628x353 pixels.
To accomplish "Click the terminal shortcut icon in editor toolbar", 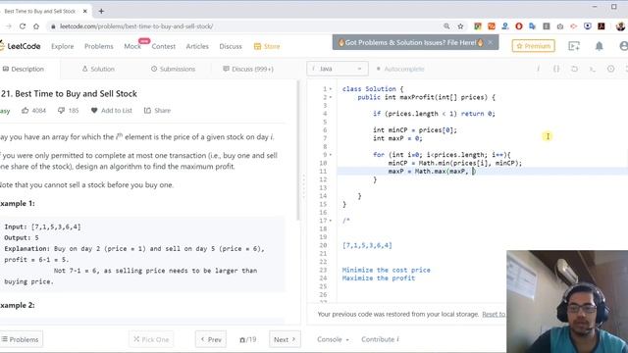I will (x=593, y=69).
